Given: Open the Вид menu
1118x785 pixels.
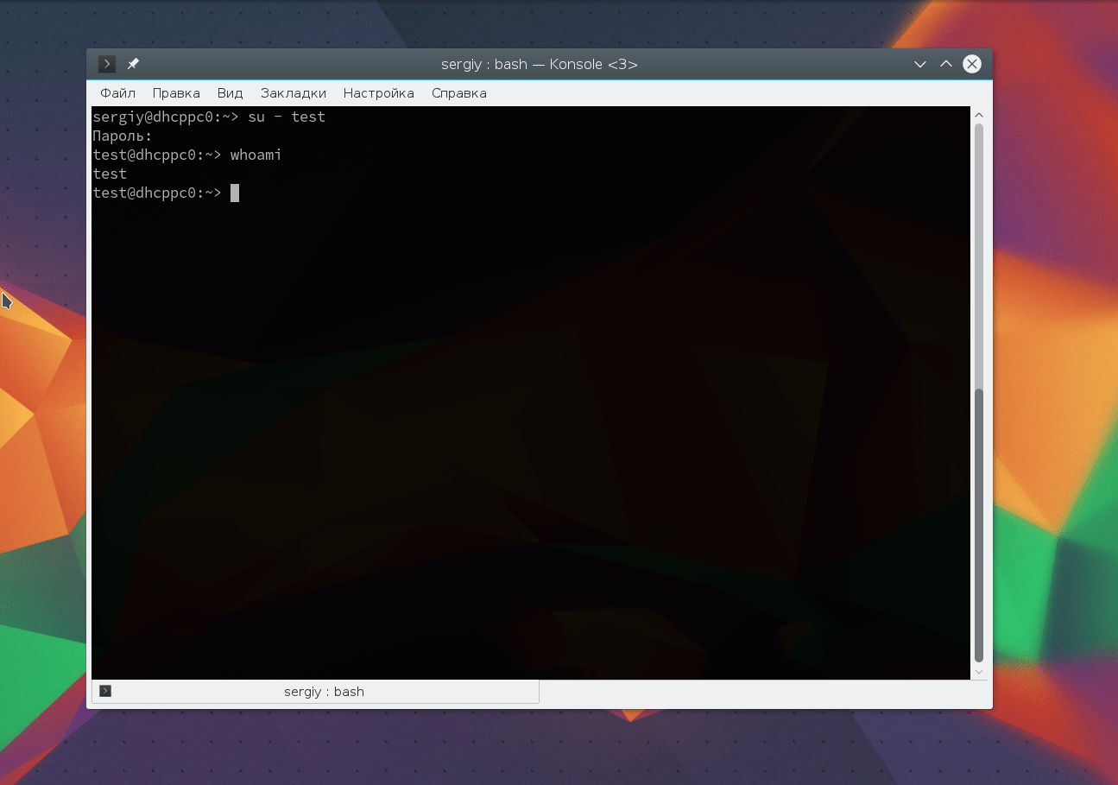Looking at the screenshot, I should tap(230, 92).
